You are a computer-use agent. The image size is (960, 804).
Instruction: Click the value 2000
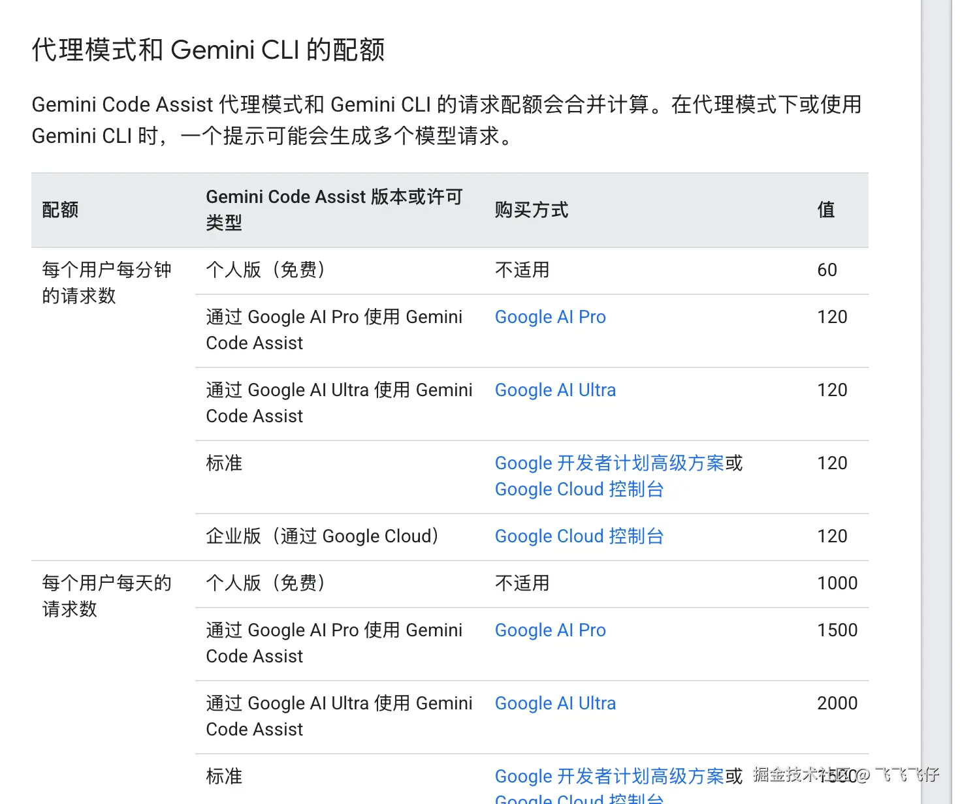[837, 703]
